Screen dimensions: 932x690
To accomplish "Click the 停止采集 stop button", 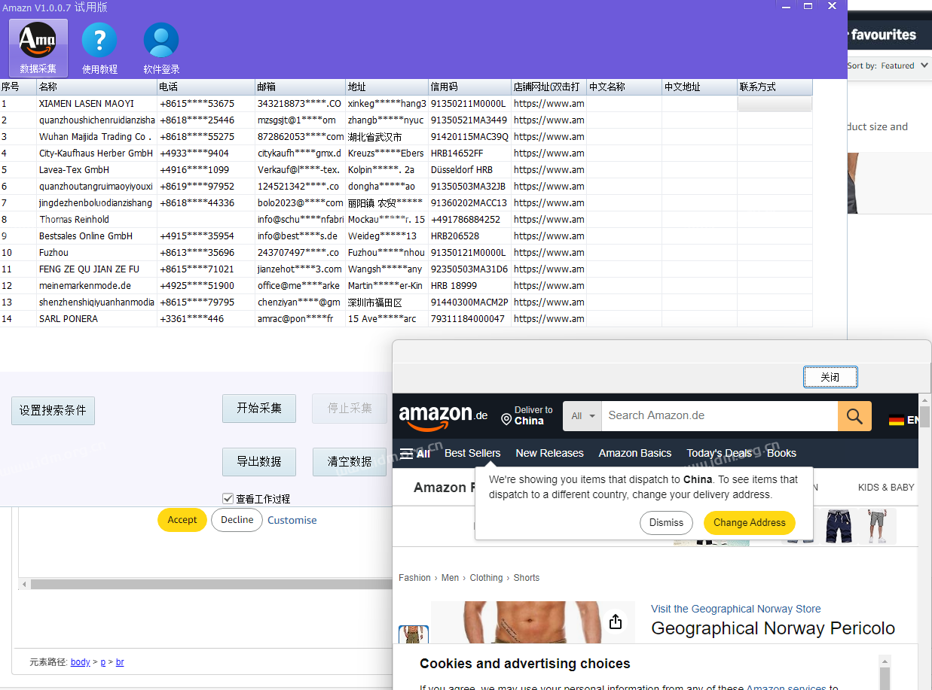I will [350, 408].
